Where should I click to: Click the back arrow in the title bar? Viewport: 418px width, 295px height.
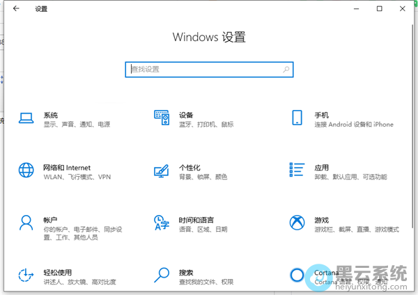click(16, 8)
